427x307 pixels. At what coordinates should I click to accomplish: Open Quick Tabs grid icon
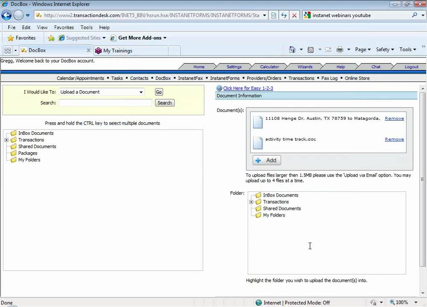click(8, 50)
